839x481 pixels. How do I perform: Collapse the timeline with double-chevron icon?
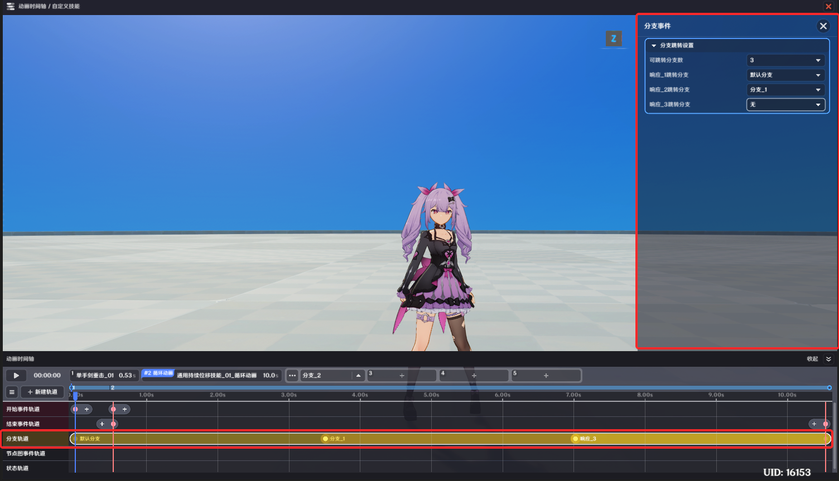click(828, 359)
